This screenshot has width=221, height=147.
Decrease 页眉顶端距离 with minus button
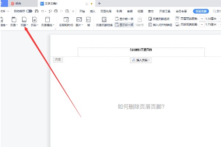click(x=202, y=18)
